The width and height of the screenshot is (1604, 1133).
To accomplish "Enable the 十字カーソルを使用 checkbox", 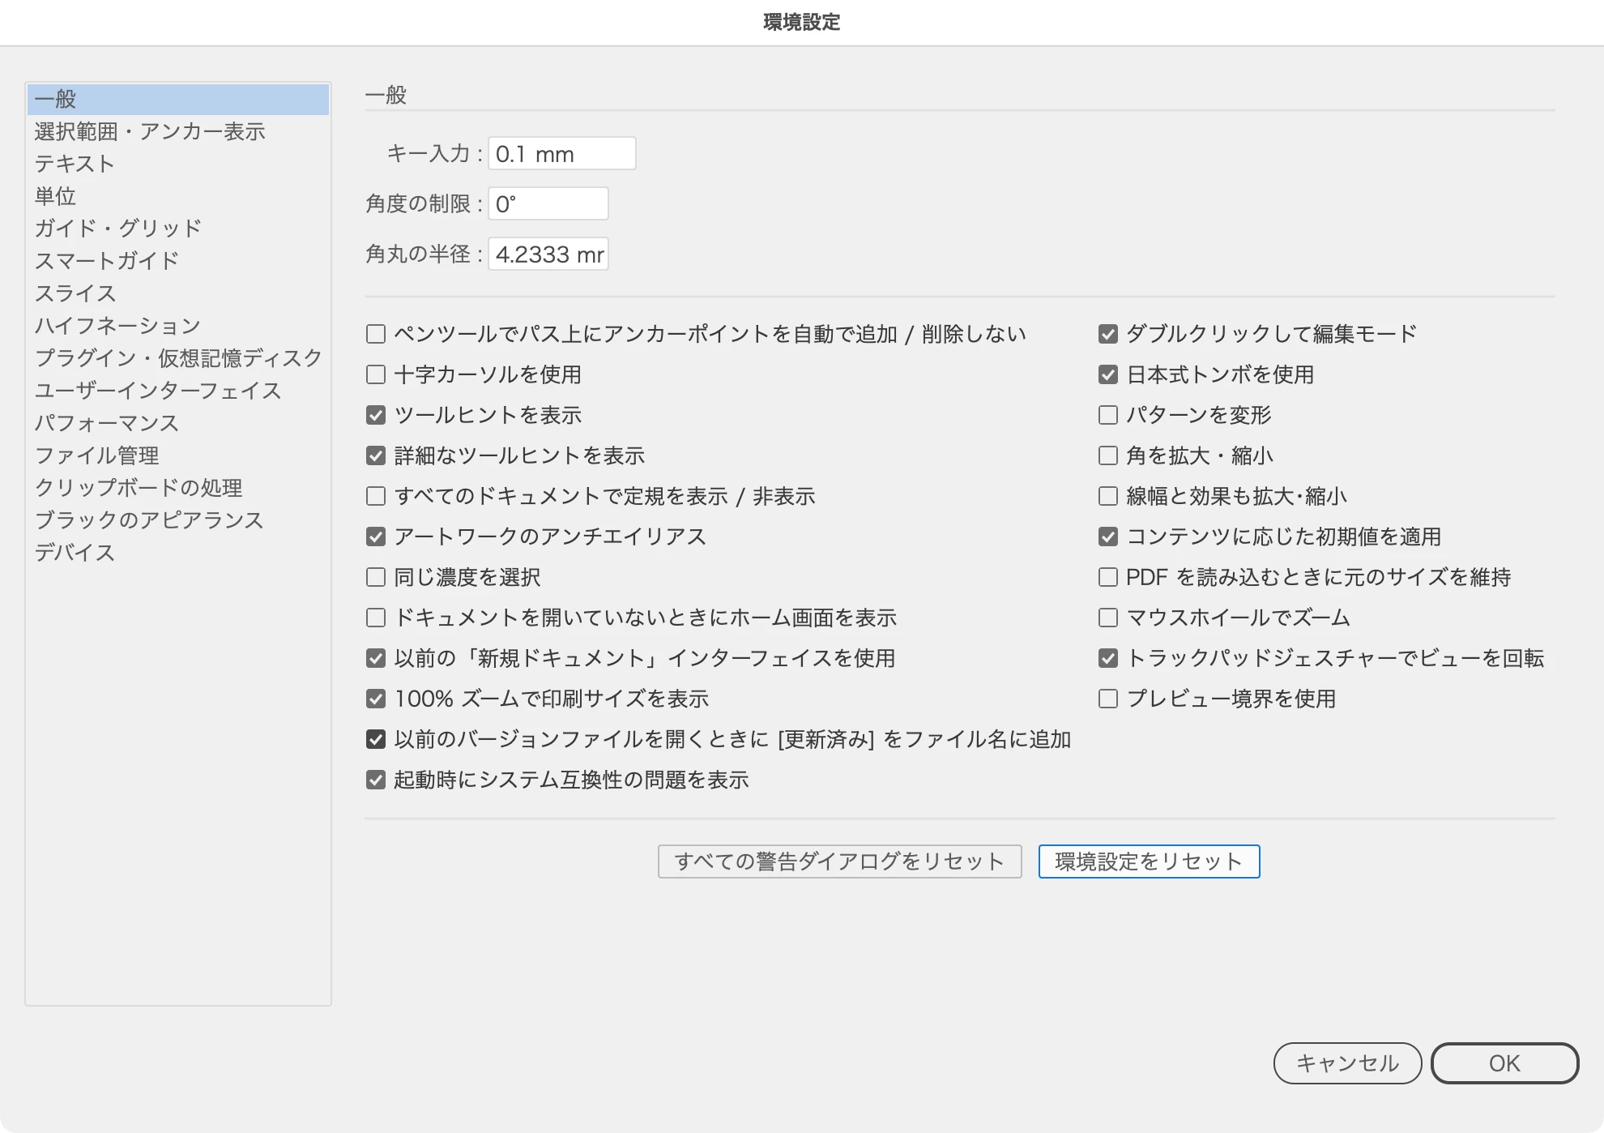I will [x=376, y=374].
